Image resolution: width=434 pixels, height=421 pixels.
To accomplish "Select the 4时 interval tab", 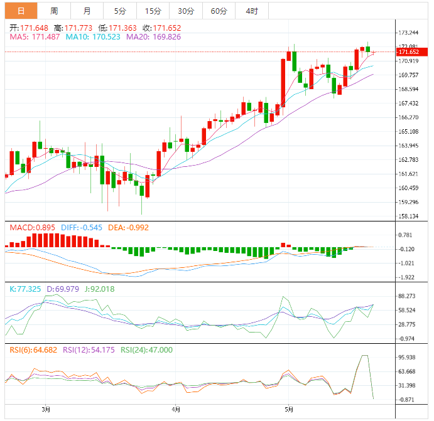I will pos(251,11).
